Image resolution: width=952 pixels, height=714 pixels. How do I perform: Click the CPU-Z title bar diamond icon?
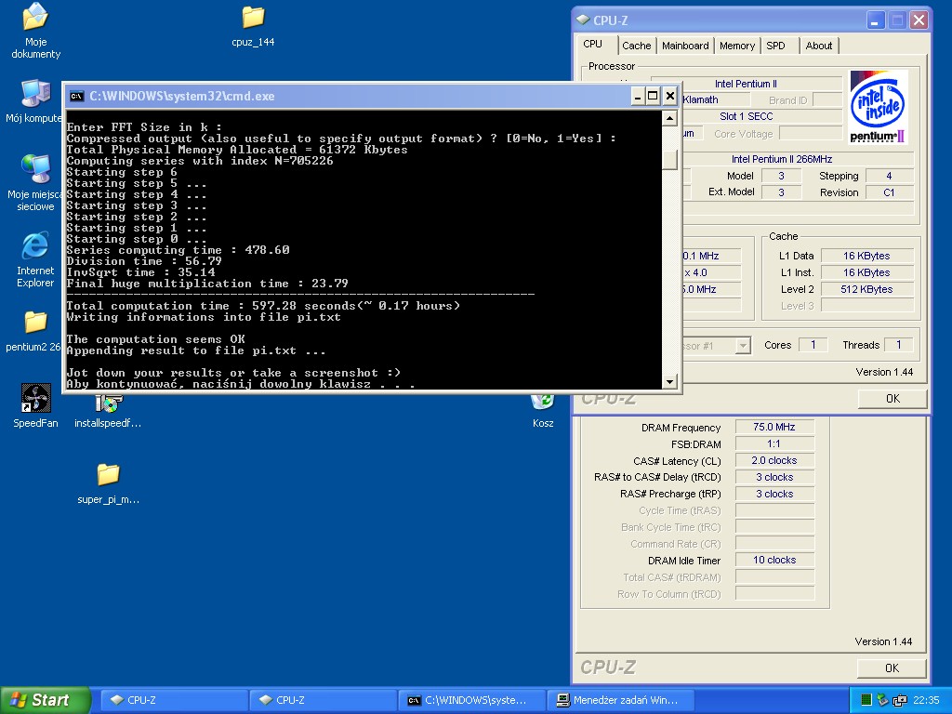[x=583, y=20]
